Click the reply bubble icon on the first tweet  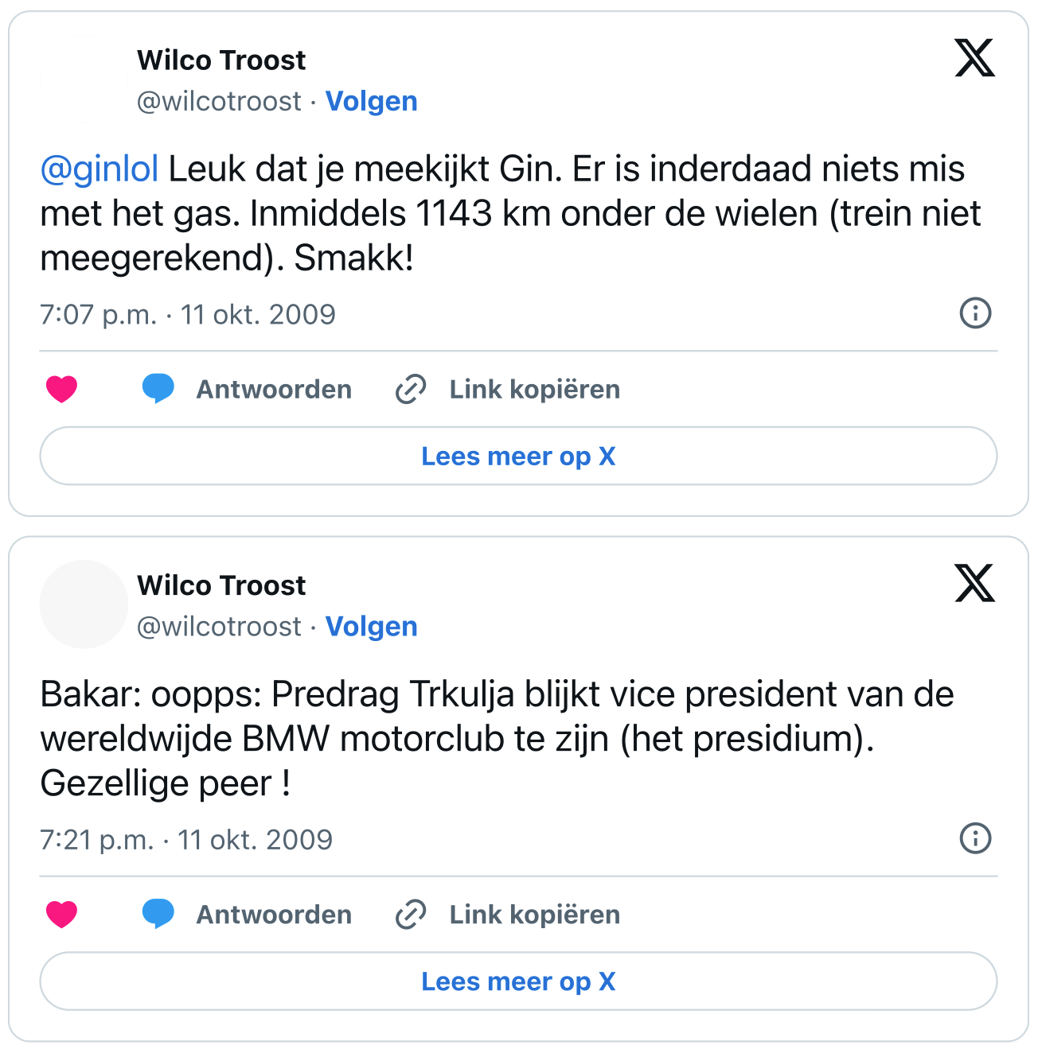(158, 389)
